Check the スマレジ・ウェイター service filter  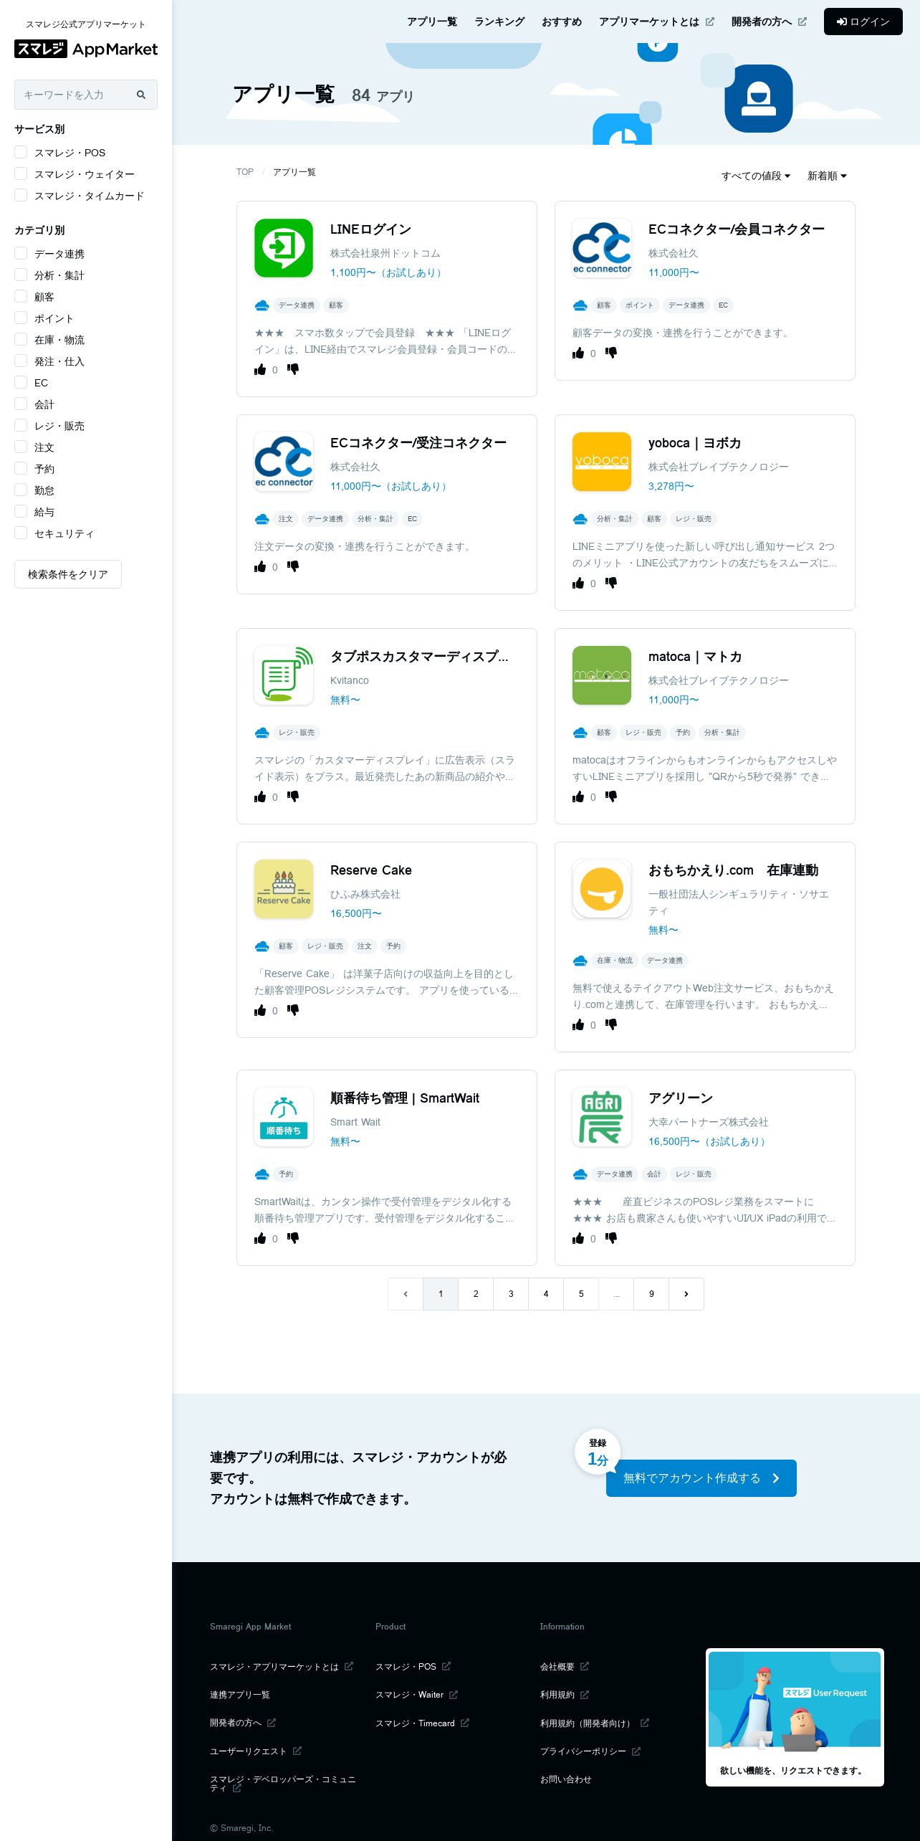21,173
